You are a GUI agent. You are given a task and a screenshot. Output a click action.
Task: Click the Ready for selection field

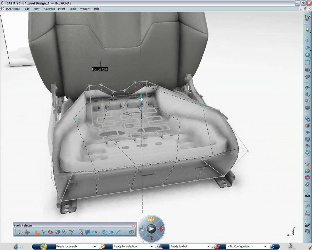pyautogui.click(x=131, y=247)
